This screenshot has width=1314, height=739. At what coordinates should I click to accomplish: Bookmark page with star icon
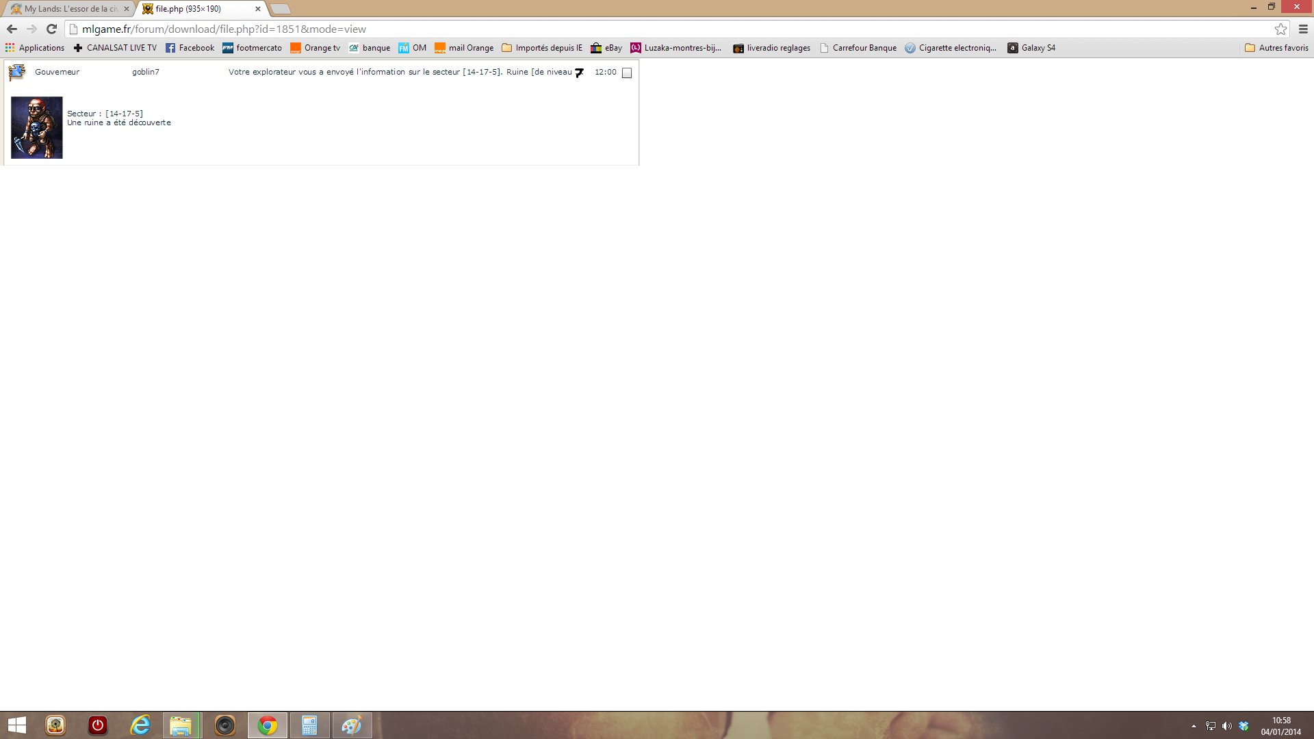(x=1280, y=29)
